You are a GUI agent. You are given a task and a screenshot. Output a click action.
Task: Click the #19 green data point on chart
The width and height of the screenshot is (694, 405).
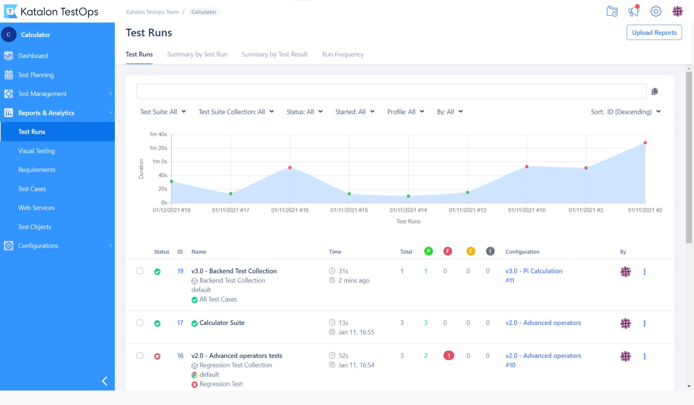[x=172, y=181]
